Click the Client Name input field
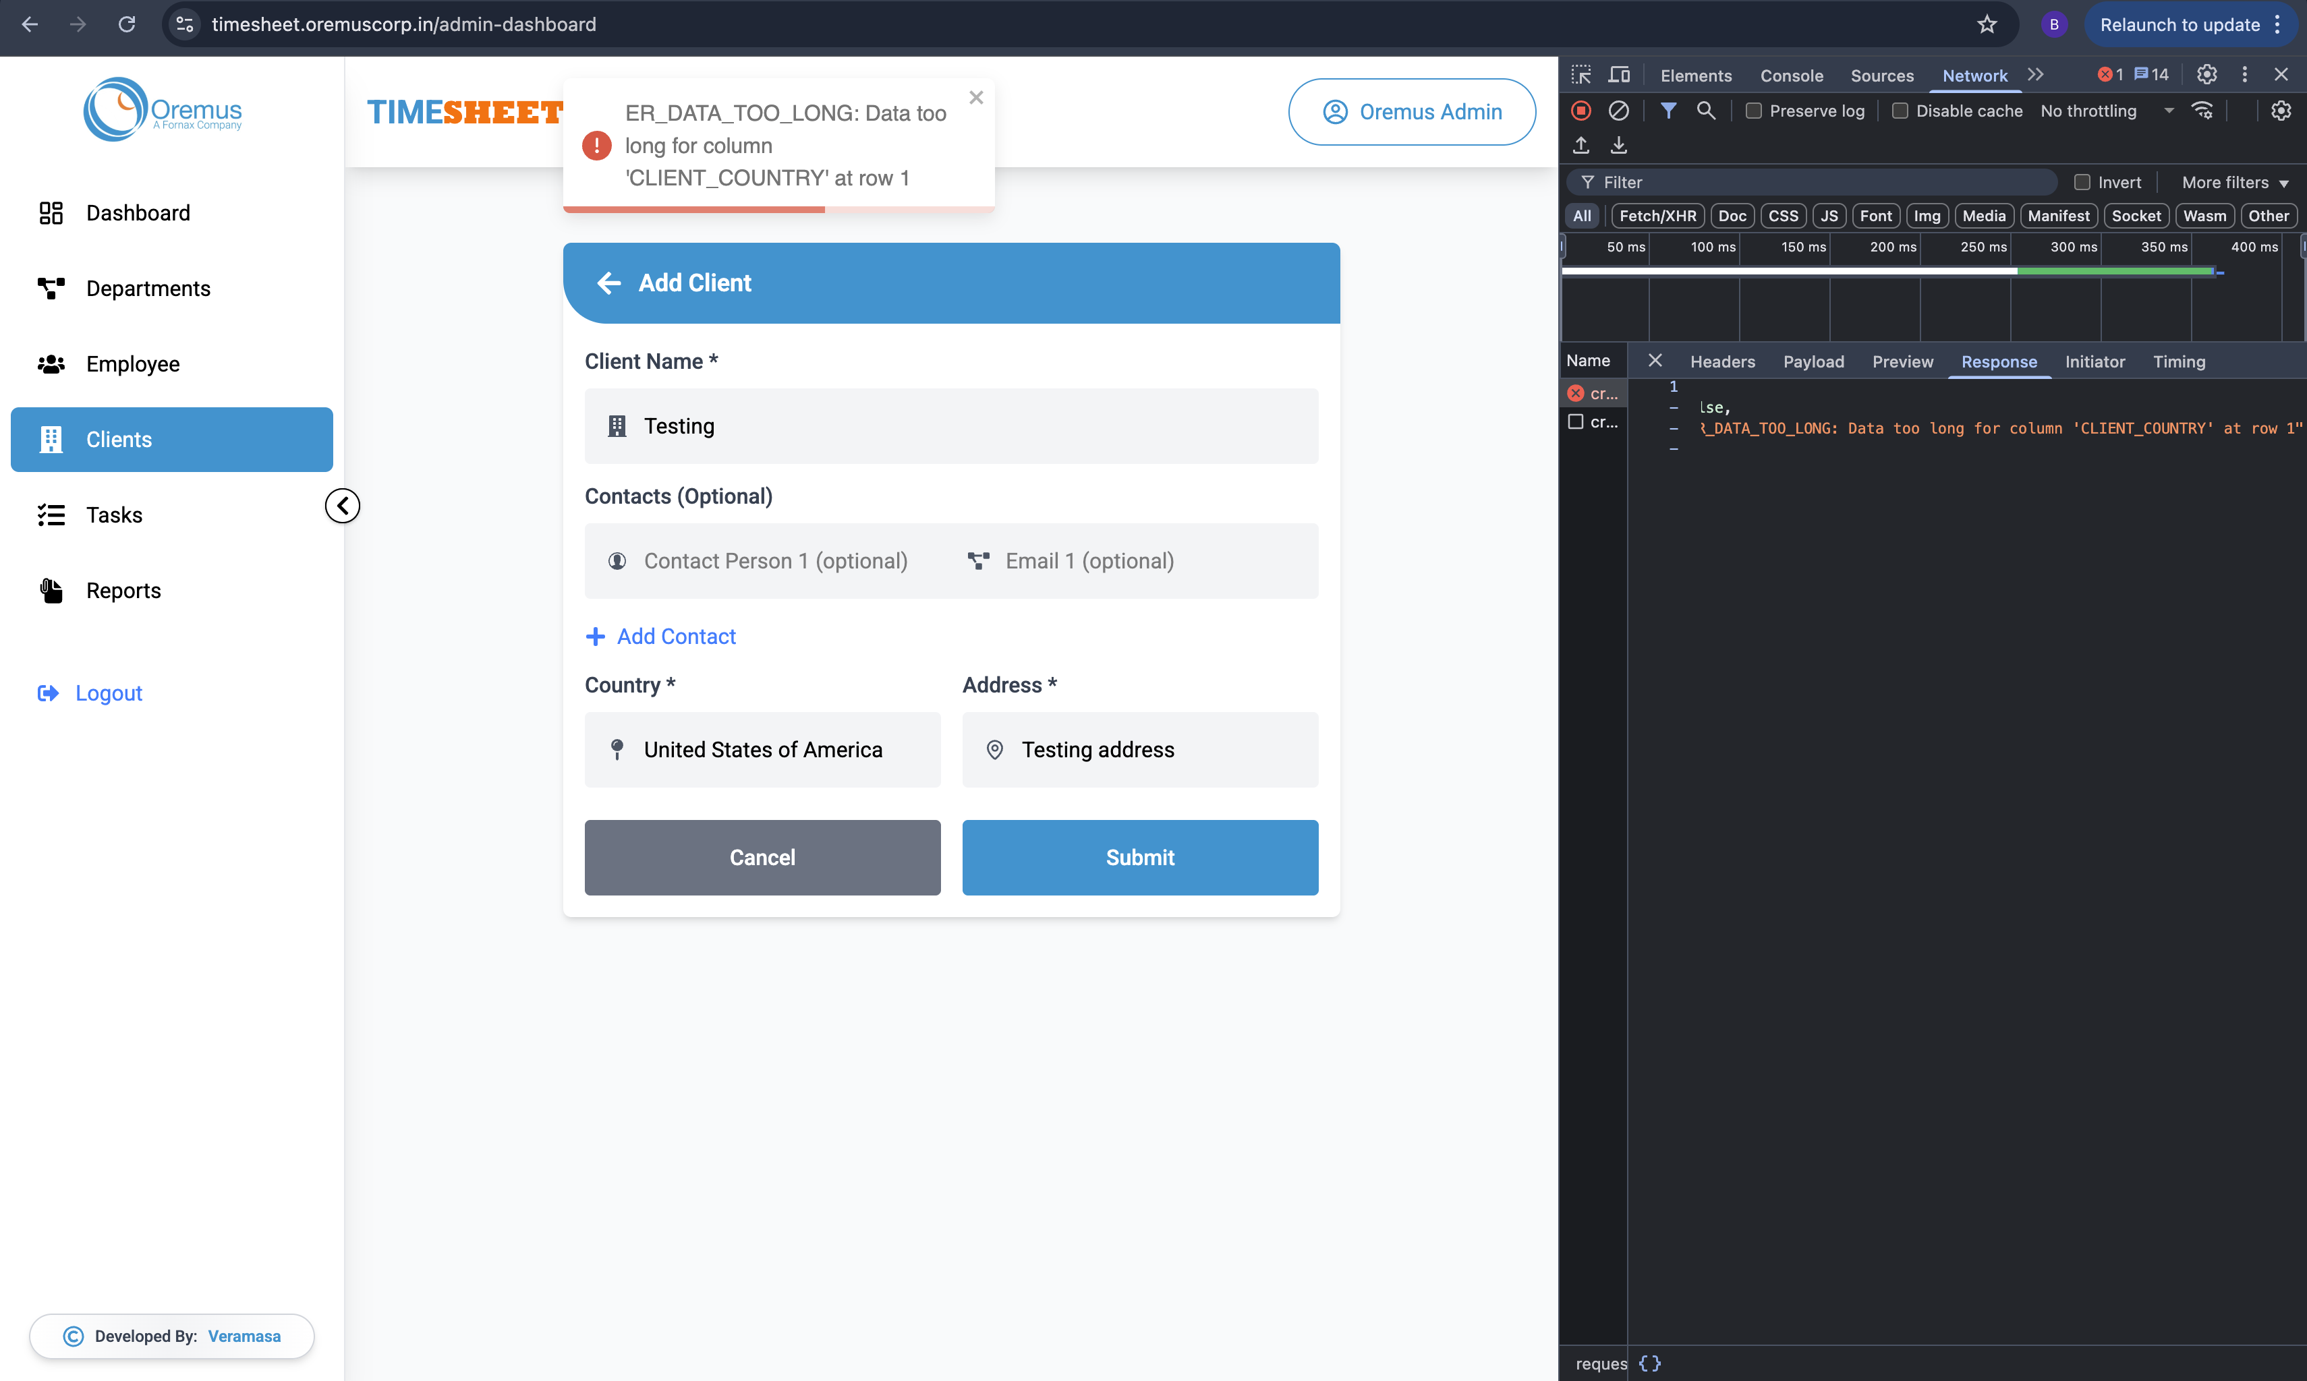 950,426
